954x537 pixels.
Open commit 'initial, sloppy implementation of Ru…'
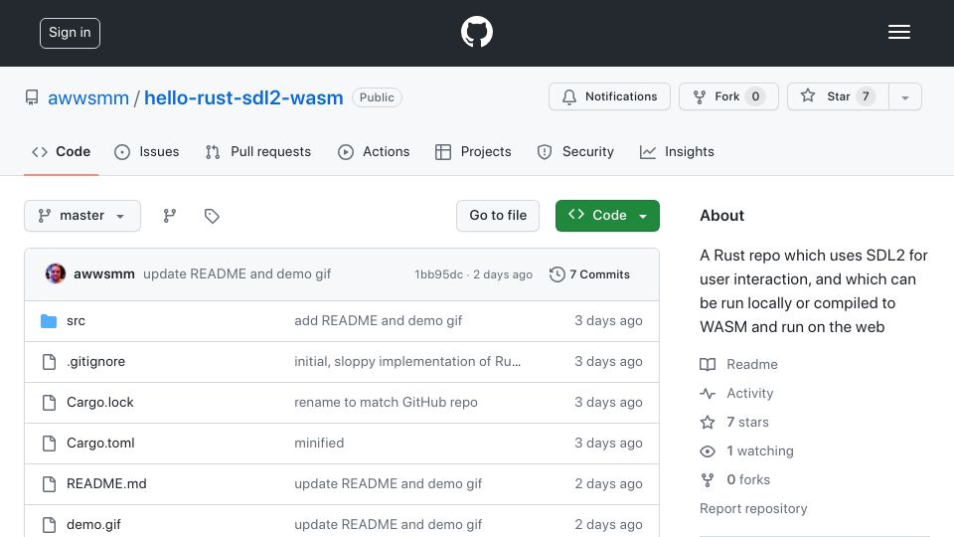point(407,362)
